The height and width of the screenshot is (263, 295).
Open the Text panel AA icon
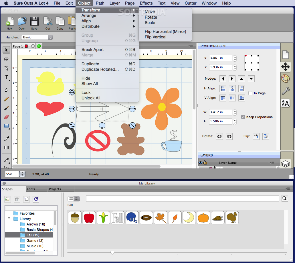285,103
